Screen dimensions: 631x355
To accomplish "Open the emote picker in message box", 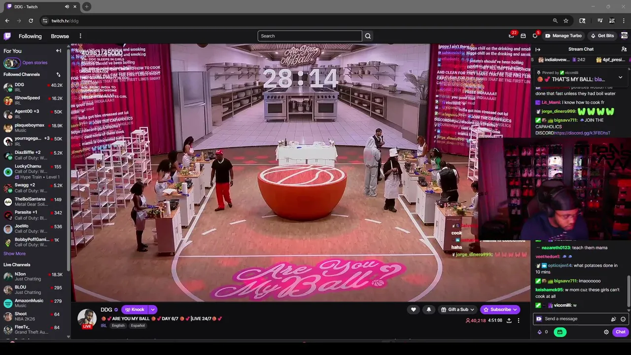I will coord(623,319).
